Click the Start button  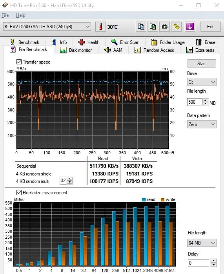[202, 64]
